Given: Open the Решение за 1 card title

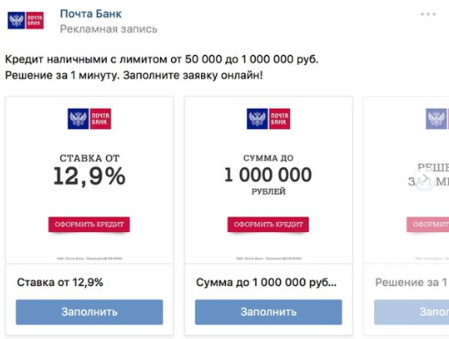Looking at the screenshot, I should pyautogui.click(x=412, y=282).
